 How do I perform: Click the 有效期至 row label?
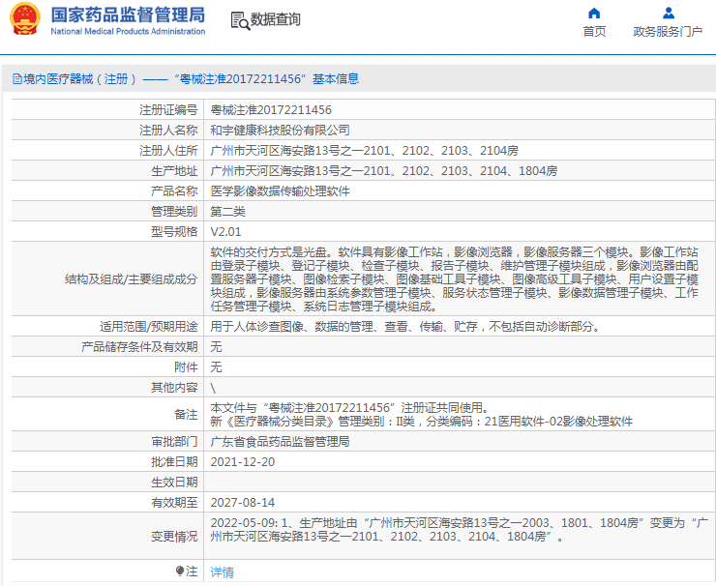pyautogui.click(x=174, y=503)
